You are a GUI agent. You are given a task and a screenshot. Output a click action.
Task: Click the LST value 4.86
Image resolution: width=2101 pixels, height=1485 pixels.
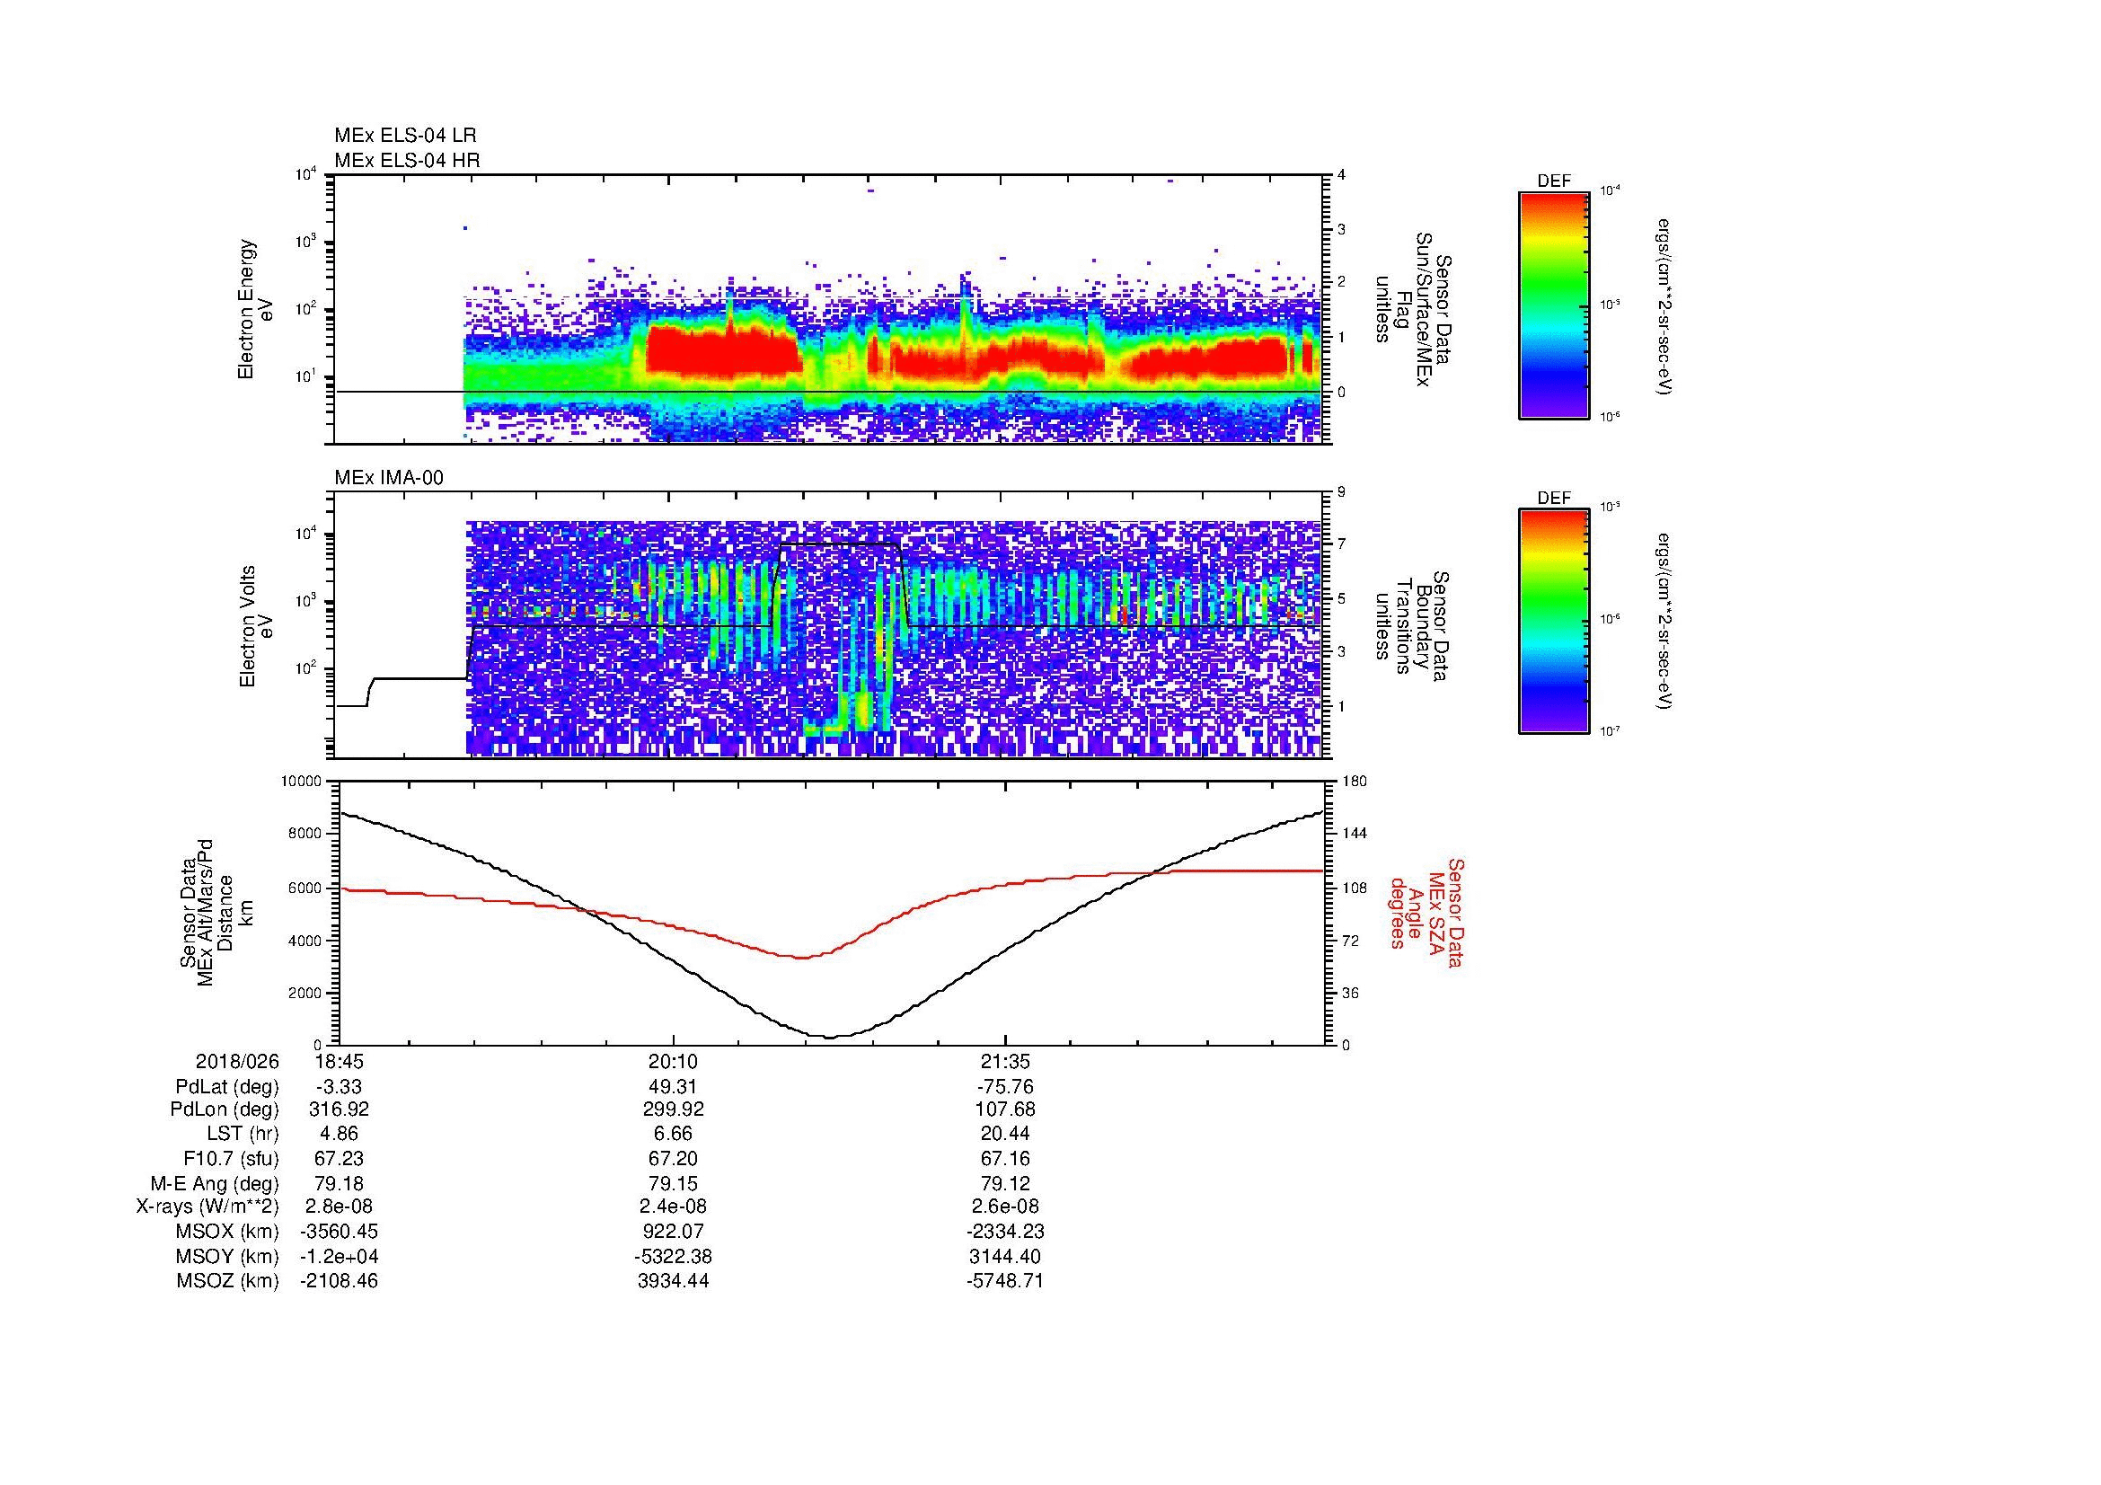click(x=339, y=1135)
